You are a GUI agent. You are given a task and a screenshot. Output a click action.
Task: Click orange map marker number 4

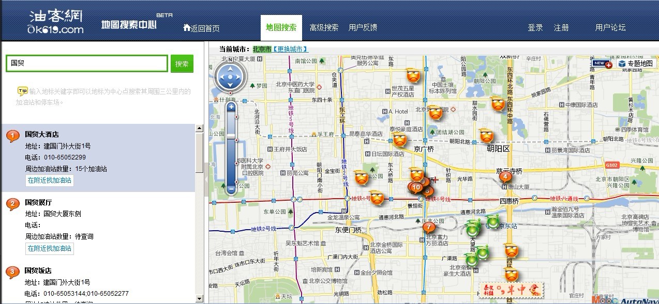[505, 177]
